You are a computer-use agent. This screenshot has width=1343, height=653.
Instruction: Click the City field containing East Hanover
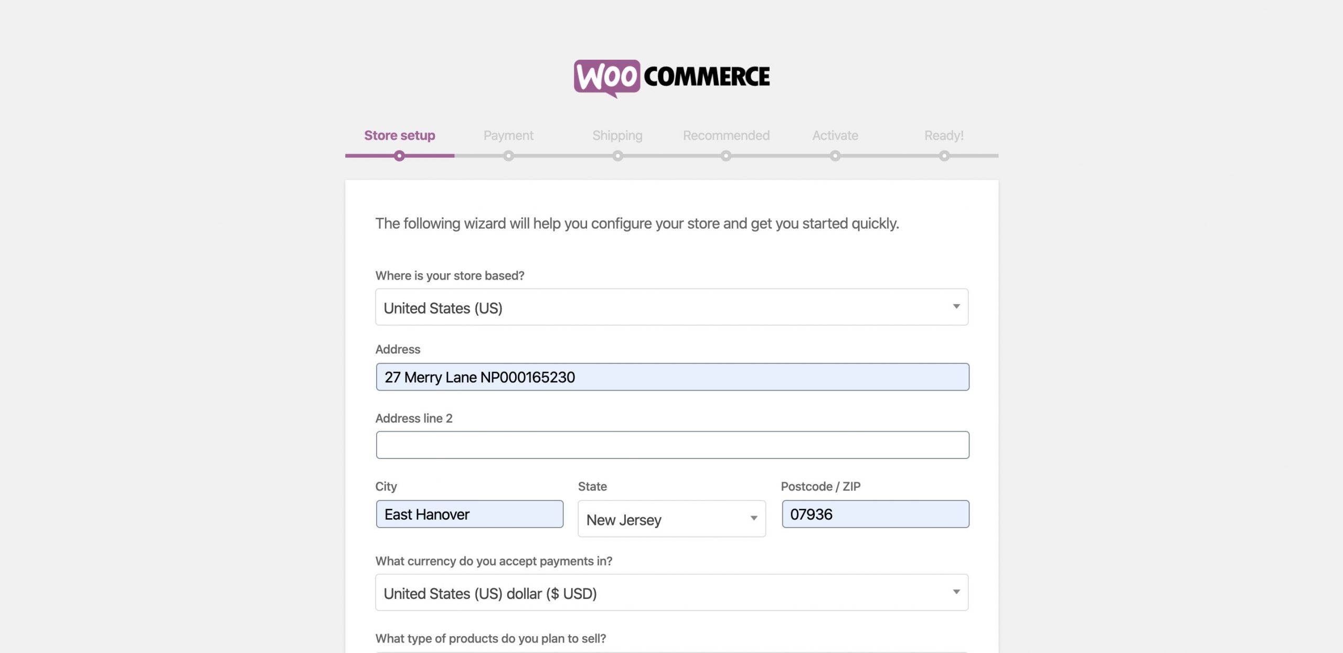point(470,514)
